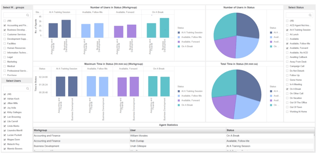The image size is (318, 154).
Task: Check the Customer Services workgroup checkbox
Action: (x=5, y=34)
